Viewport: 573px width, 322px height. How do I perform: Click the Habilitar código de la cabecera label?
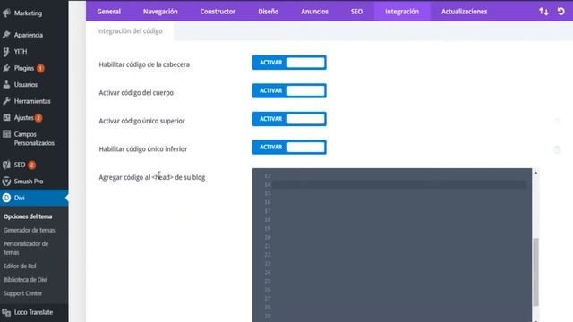click(x=144, y=64)
